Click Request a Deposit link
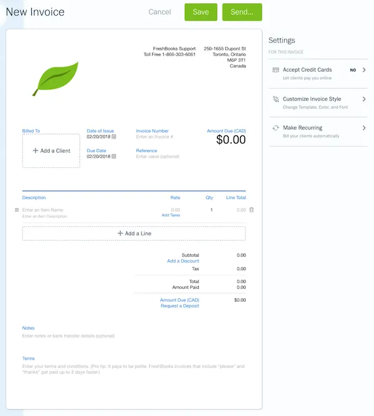The height and width of the screenshot is (416, 374). [180, 306]
